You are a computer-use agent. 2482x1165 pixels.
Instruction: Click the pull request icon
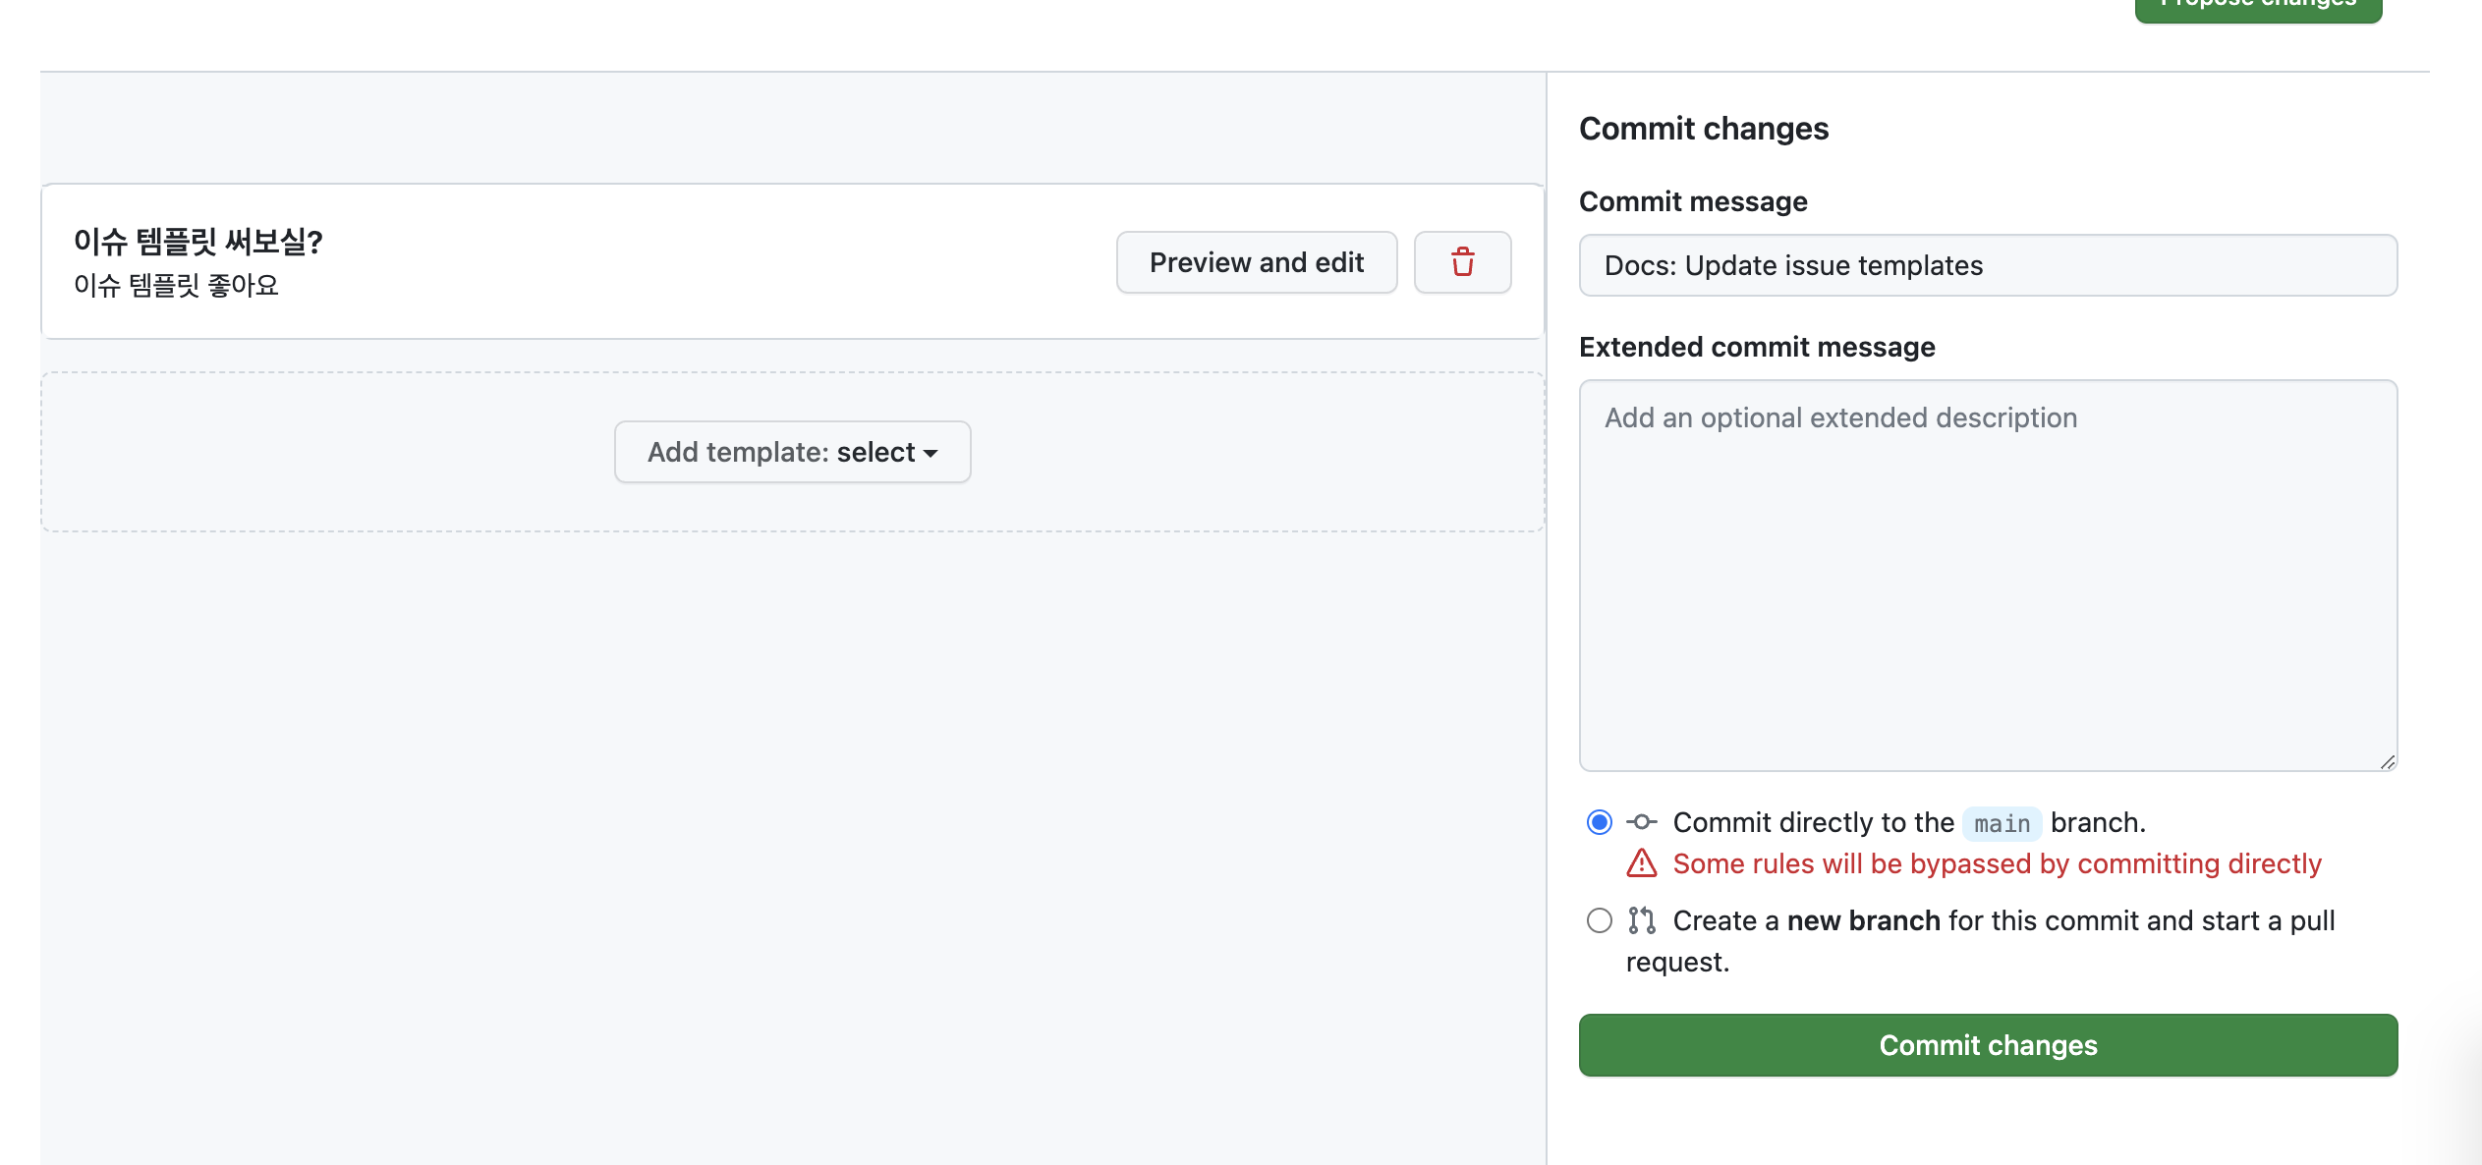click(x=1641, y=920)
